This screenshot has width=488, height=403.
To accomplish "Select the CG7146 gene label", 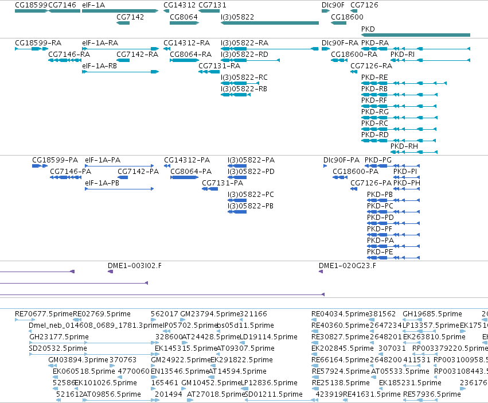I will 63,5.
